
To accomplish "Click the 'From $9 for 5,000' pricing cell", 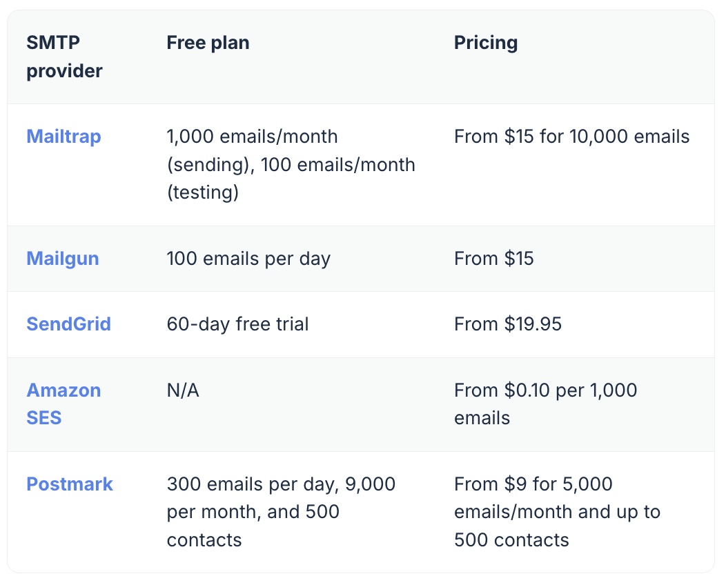I will coord(557,512).
